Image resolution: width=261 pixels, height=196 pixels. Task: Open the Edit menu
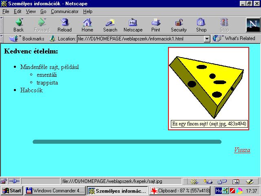(18, 11)
